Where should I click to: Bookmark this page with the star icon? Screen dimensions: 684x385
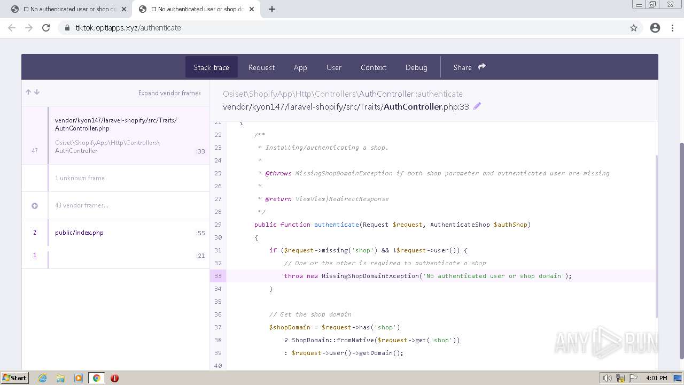[634, 28]
